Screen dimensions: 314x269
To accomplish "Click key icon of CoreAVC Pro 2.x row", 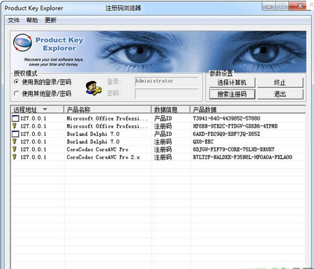I will pyautogui.click(x=15, y=157).
